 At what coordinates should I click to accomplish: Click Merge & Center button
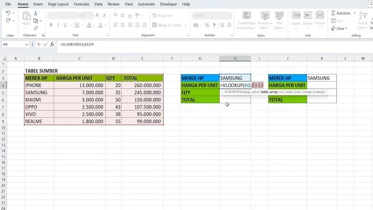167,25
